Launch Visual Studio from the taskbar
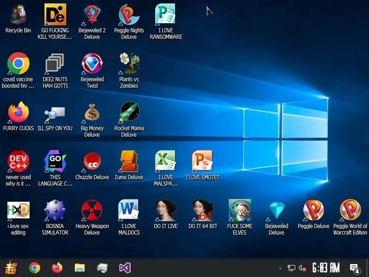The image size is (369, 277). click(x=125, y=268)
